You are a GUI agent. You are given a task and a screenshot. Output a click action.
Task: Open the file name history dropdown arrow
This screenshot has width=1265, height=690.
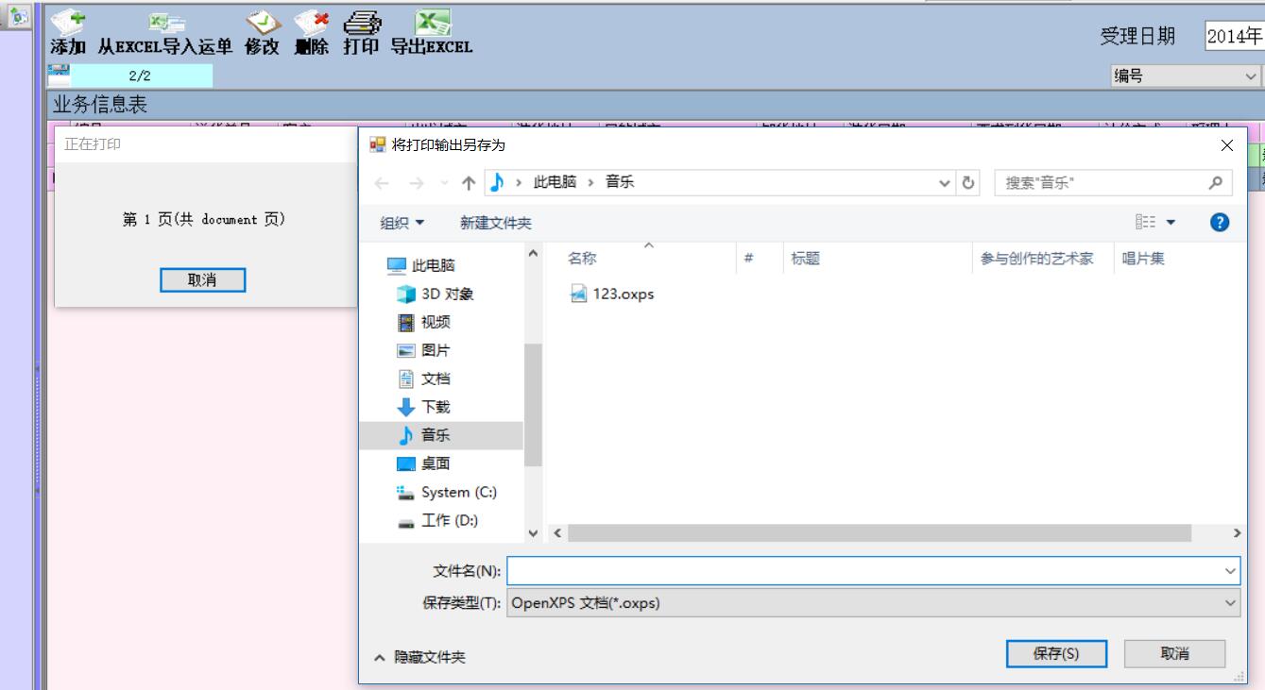click(1230, 571)
